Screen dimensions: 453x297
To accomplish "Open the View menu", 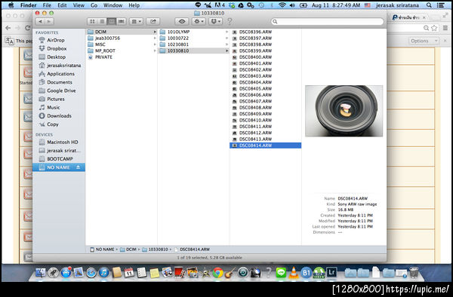I will pos(79,5).
